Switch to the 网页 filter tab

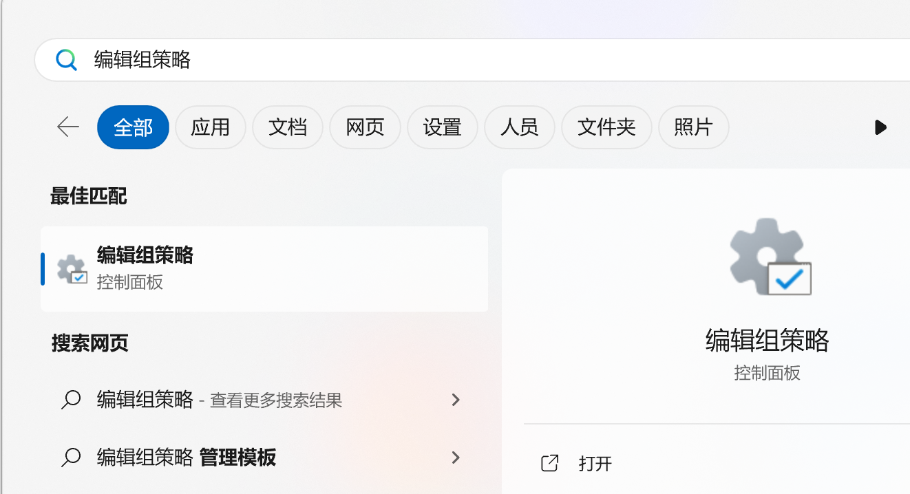(365, 127)
